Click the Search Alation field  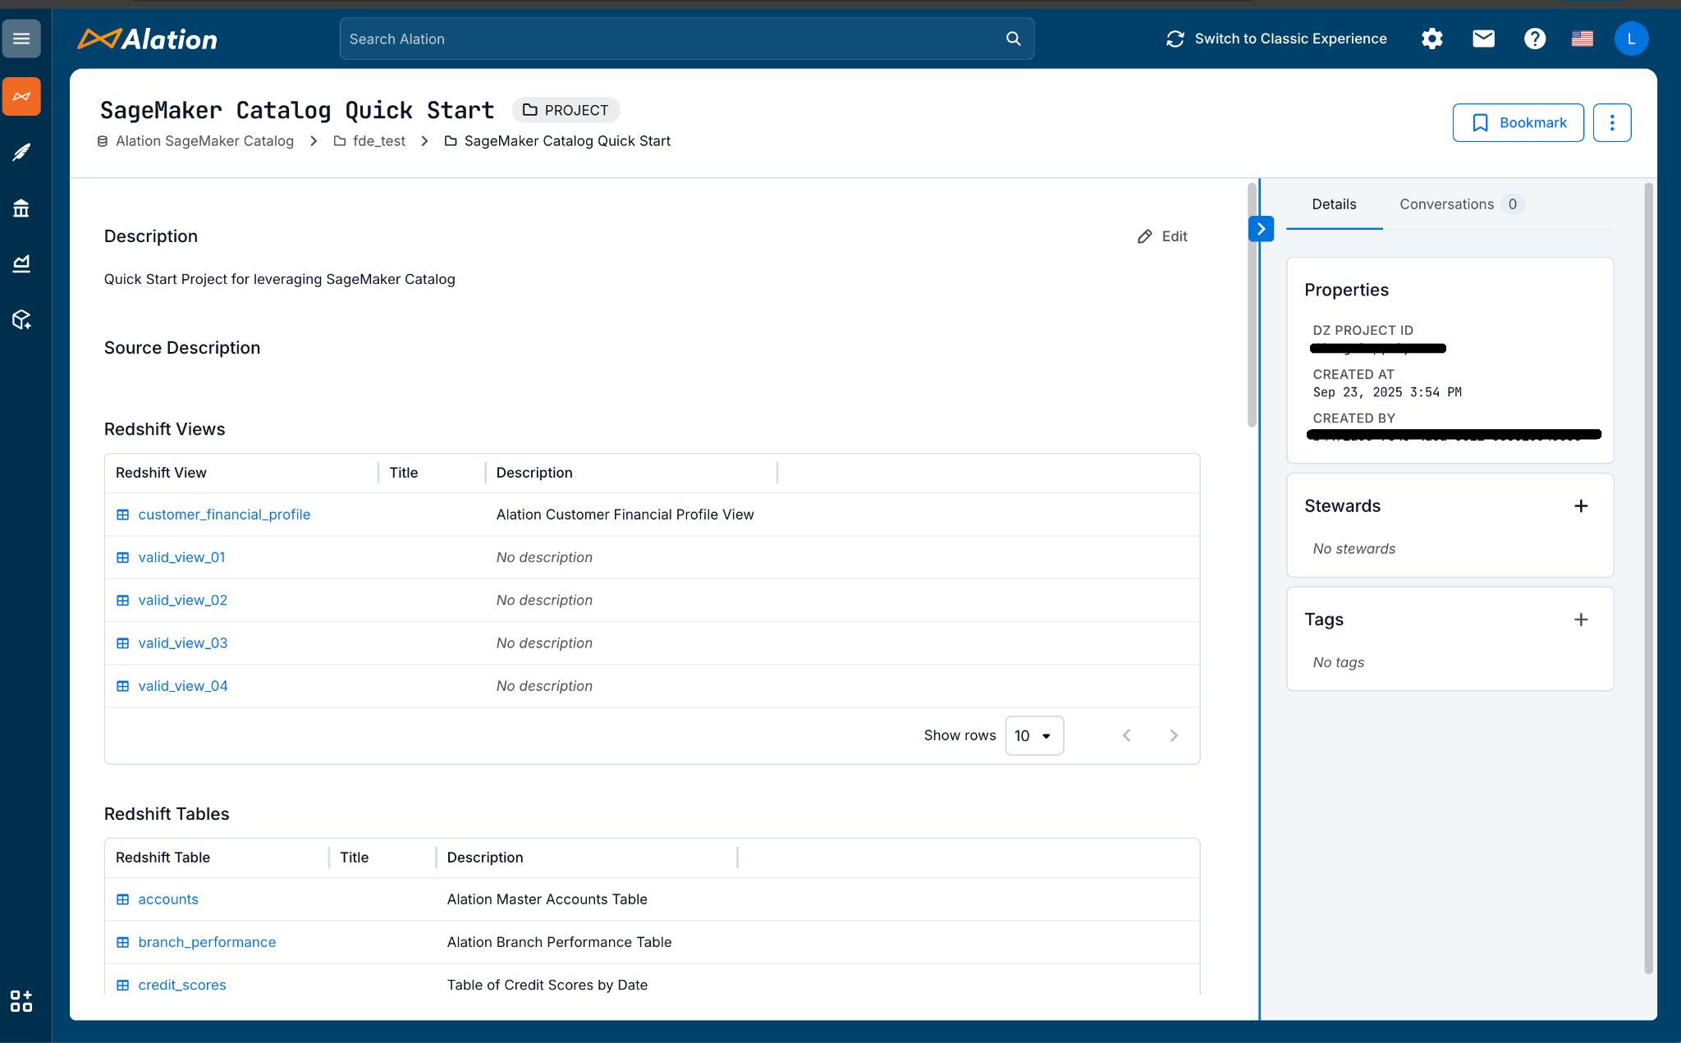pyautogui.click(x=673, y=39)
